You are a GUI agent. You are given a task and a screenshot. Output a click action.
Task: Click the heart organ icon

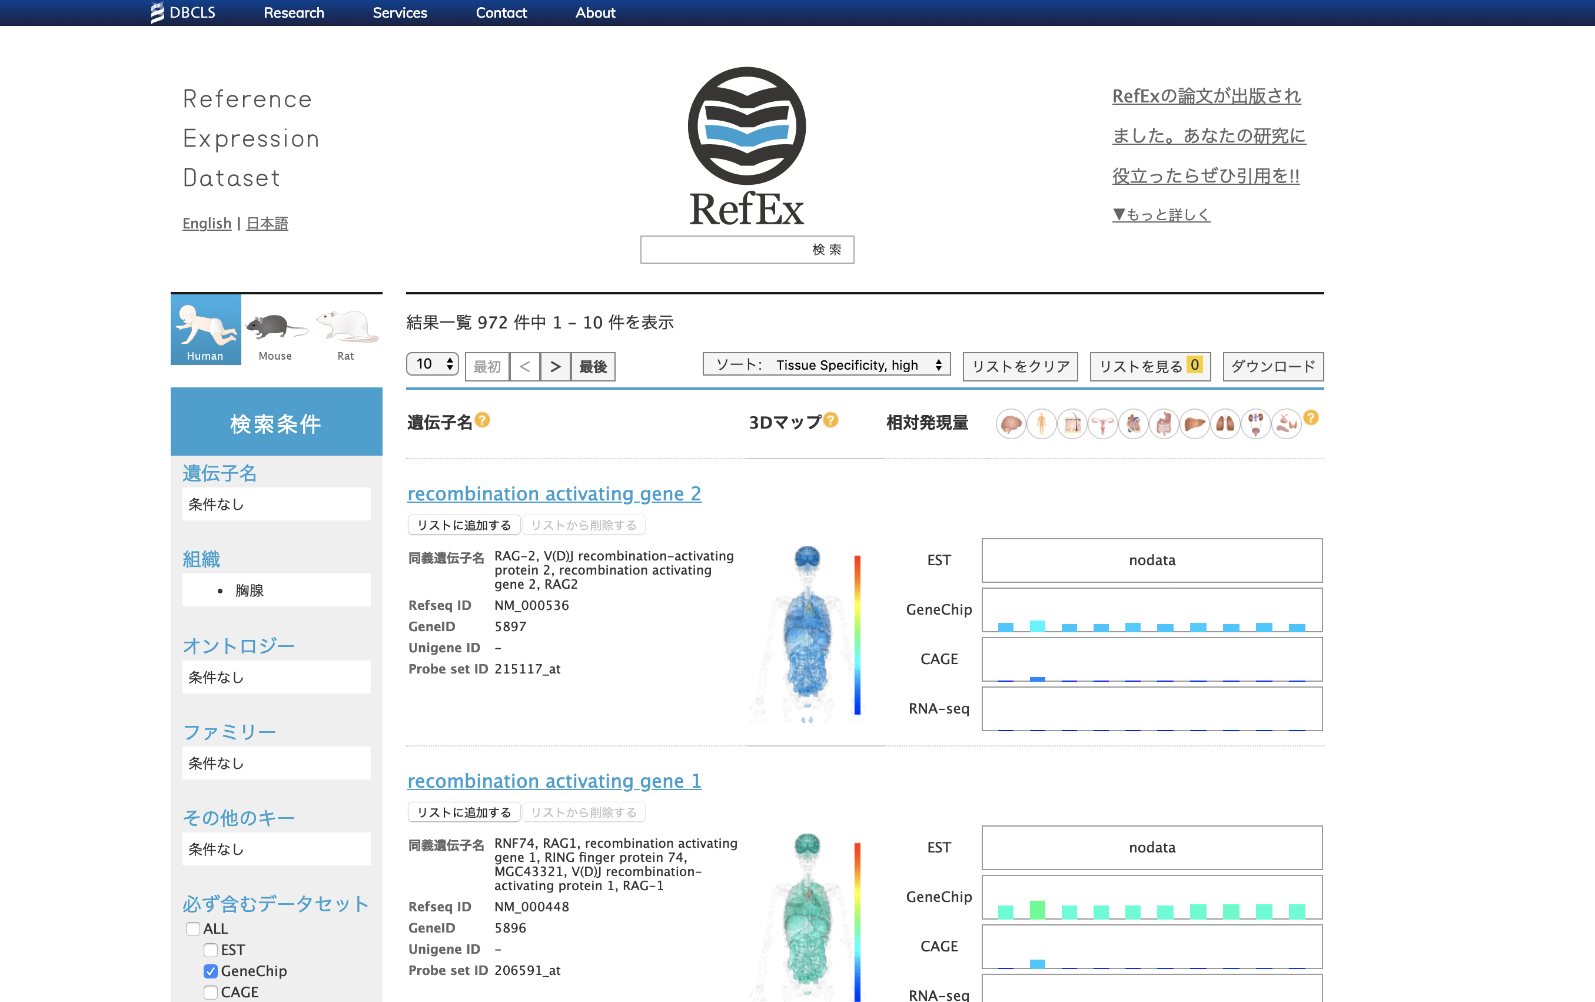(x=1134, y=423)
